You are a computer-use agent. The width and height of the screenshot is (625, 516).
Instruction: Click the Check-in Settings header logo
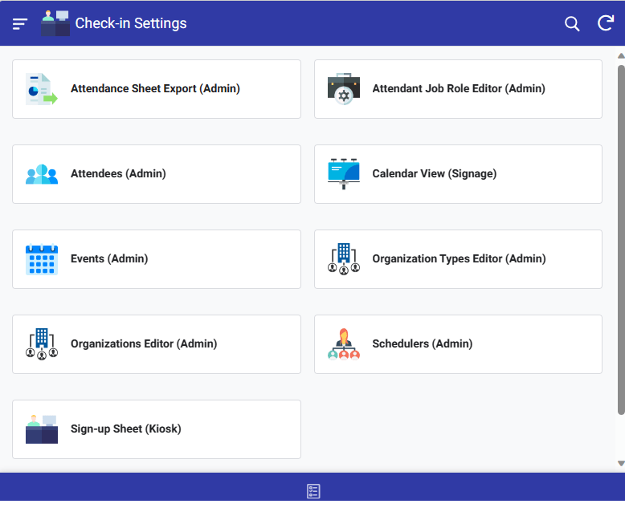pyautogui.click(x=55, y=24)
